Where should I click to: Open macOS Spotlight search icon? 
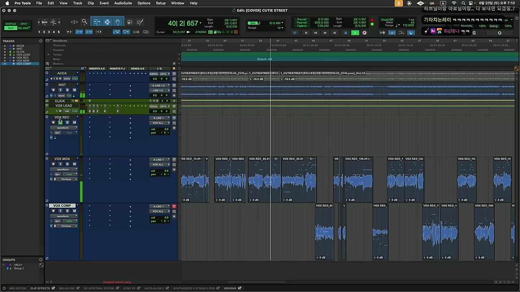coord(464,3)
